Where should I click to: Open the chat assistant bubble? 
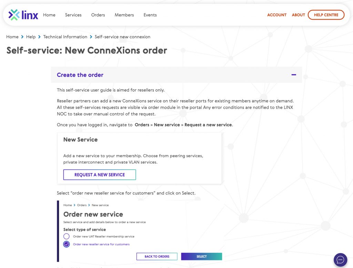(340, 259)
